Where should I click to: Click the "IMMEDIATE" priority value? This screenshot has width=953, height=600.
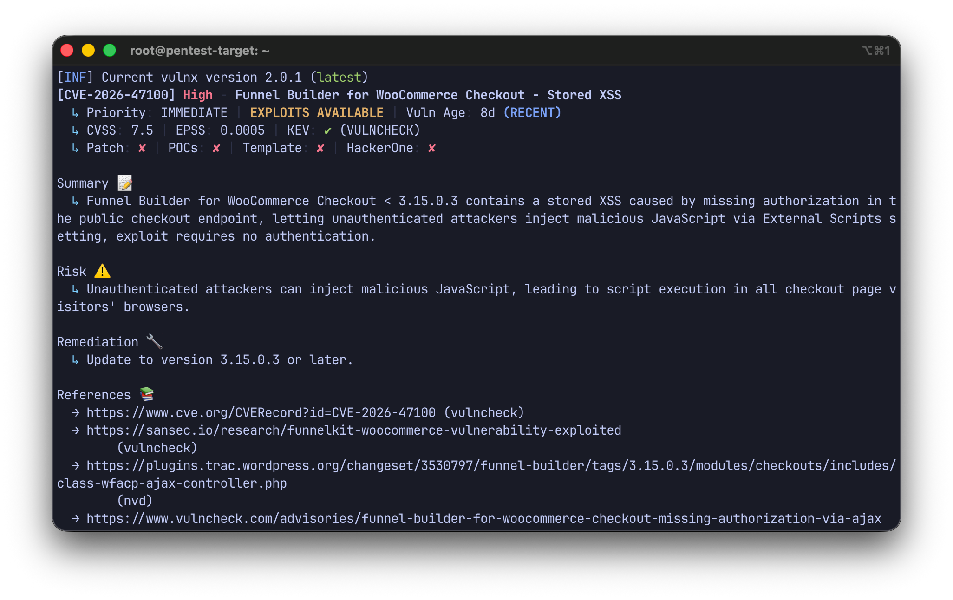coord(194,112)
